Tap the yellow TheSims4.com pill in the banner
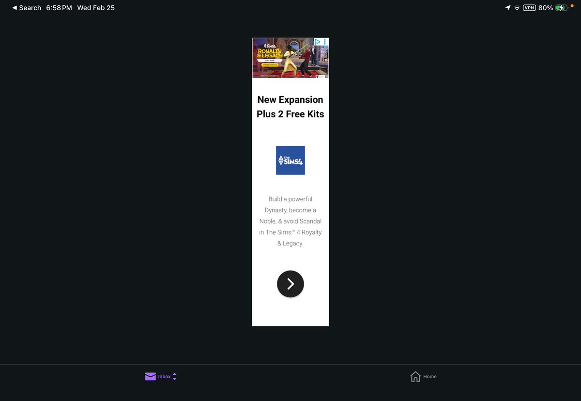 pyautogui.click(x=270, y=65)
